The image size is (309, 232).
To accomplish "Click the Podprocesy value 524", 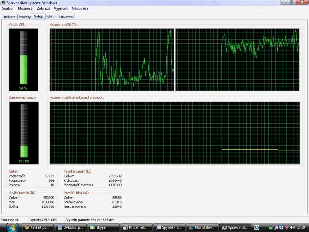I will [51, 181].
